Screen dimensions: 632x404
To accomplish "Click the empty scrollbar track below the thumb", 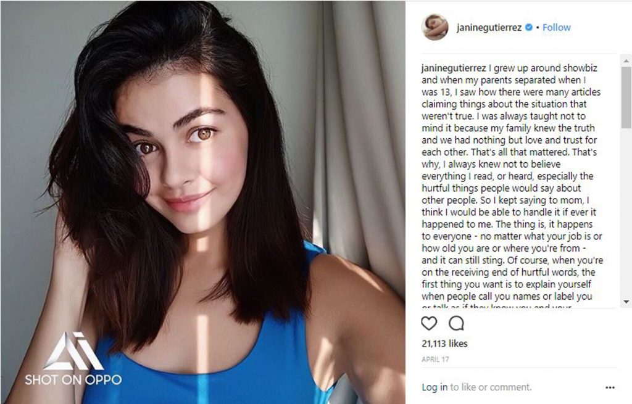I will coord(626,213).
